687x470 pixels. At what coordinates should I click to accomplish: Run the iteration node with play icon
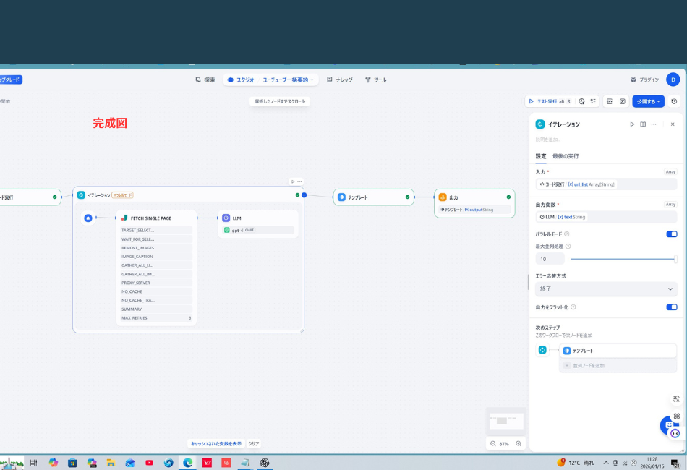click(632, 124)
